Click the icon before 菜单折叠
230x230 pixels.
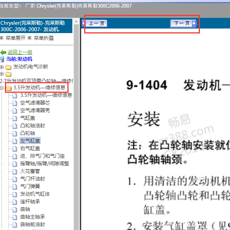30,38
